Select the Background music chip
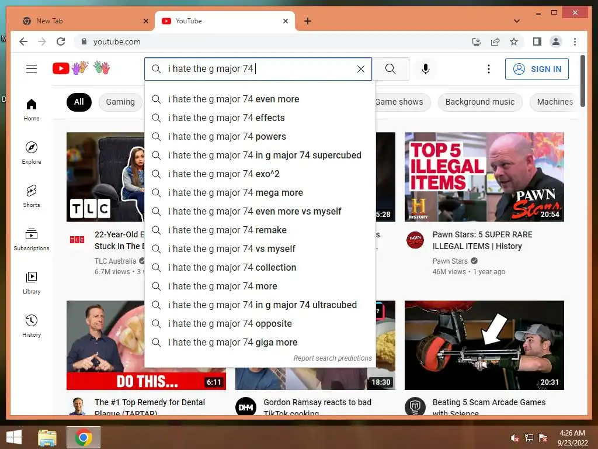 tap(480, 102)
